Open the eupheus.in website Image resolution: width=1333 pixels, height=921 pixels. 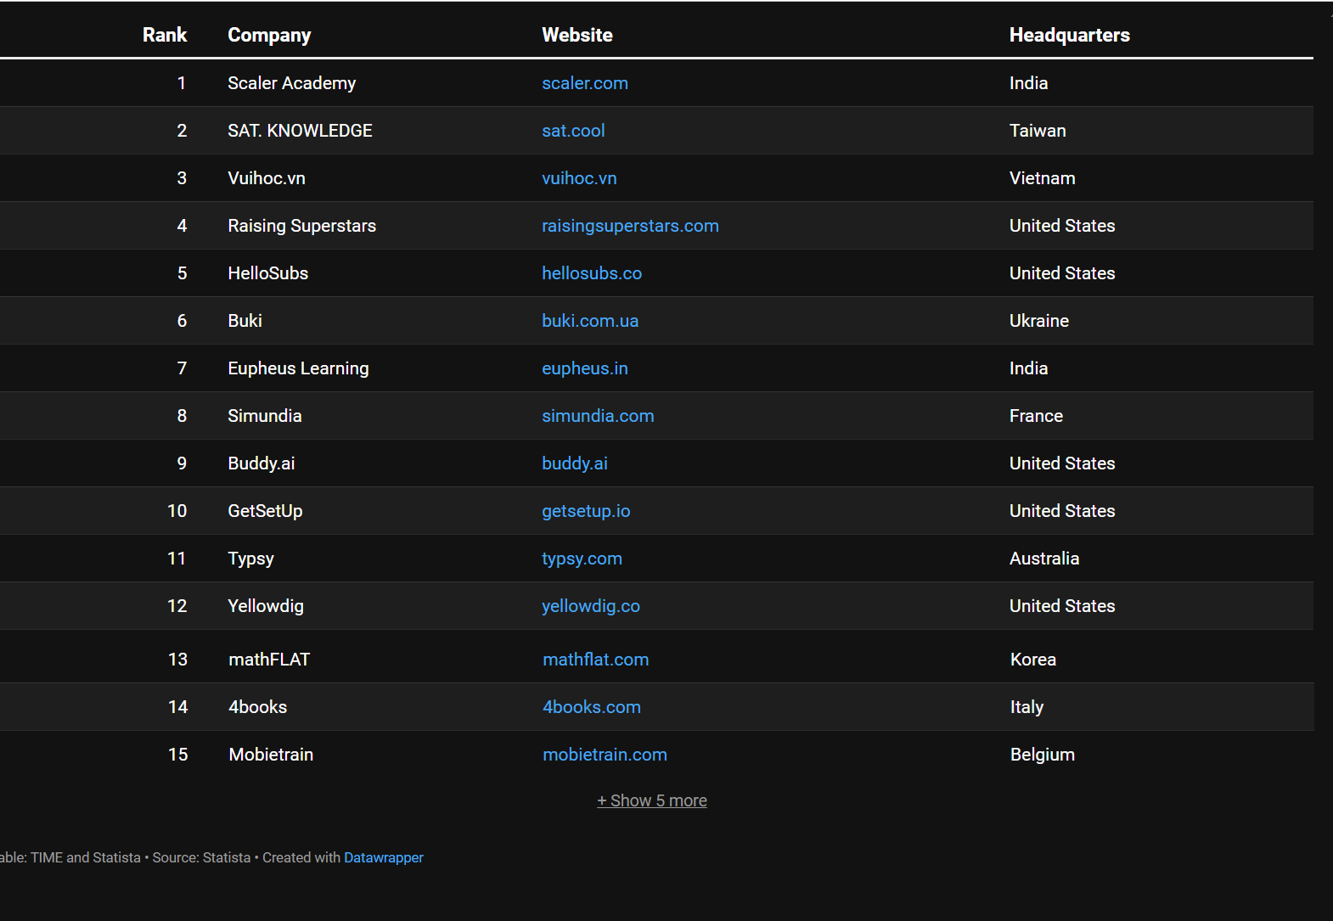pyautogui.click(x=585, y=368)
